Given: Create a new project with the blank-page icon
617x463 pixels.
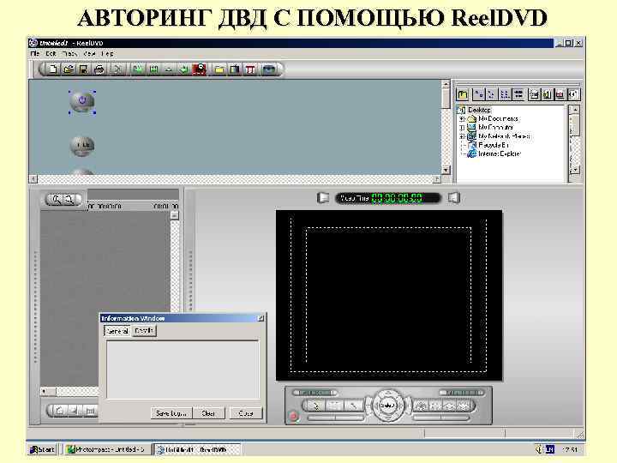Looking at the screenshot, I should (x=53, y=69).
